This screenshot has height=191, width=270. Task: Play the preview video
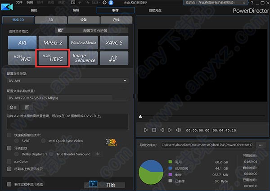(x=146, y=130)
